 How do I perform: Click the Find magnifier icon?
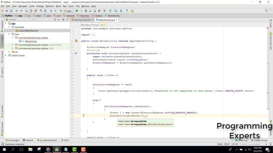point(41,11)
